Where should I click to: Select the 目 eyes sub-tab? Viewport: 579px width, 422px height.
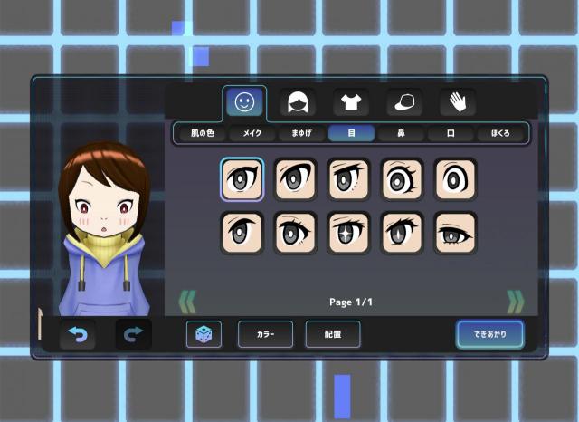click(x=352, y=133)
